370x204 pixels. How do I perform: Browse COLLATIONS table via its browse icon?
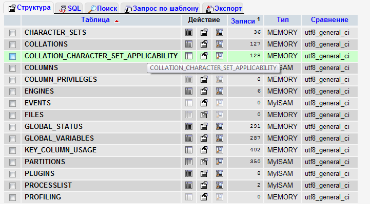click(x=189, y=44)
